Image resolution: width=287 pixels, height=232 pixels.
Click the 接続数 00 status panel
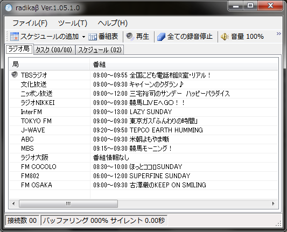coord(22,221)
